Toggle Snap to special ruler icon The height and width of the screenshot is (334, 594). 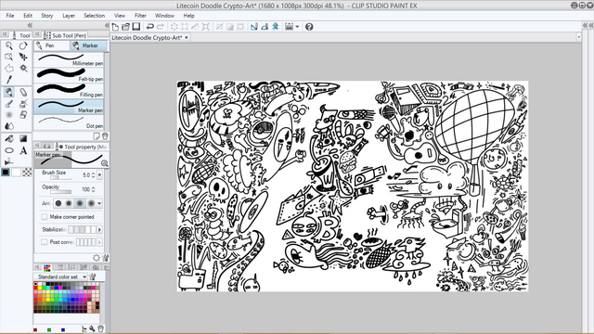pos(265,27)
